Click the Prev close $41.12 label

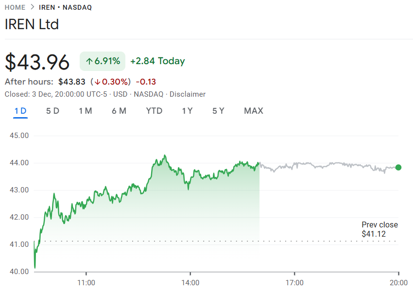[379, 229]
